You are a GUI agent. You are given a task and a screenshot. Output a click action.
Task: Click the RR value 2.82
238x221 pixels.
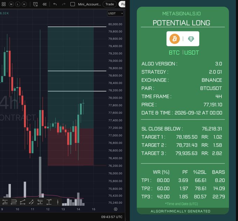pyautogui.click(x=217, y=153)
